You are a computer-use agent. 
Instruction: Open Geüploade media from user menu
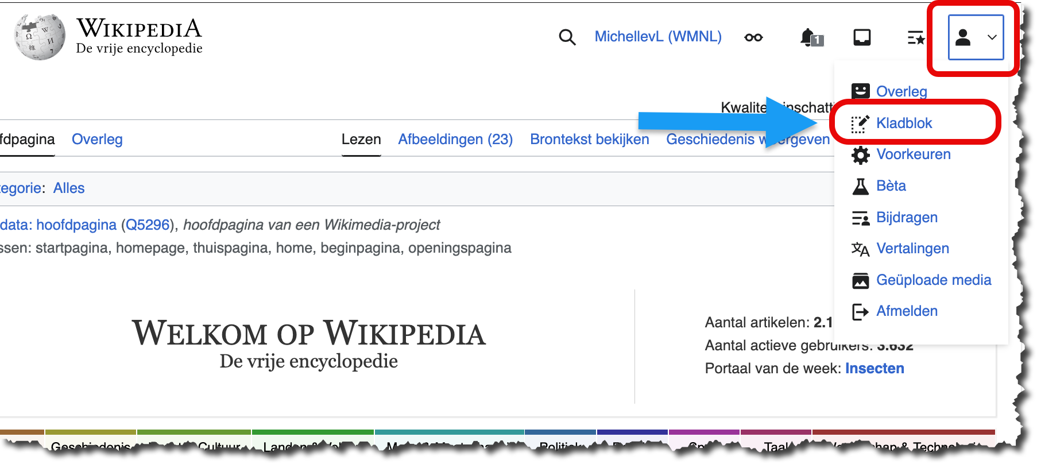[x=934, y=280]
